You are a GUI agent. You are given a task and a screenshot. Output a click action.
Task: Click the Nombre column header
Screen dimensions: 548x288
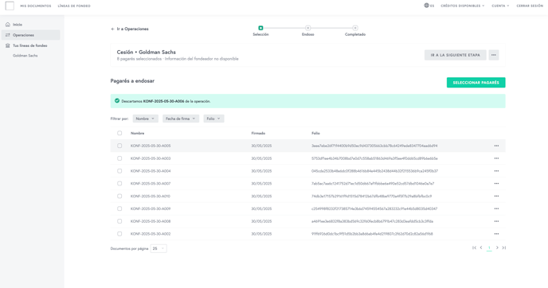(137, 134)
